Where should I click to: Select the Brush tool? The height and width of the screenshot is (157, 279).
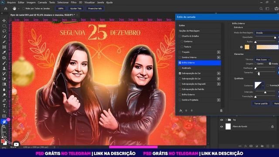[x=4, y=63]
